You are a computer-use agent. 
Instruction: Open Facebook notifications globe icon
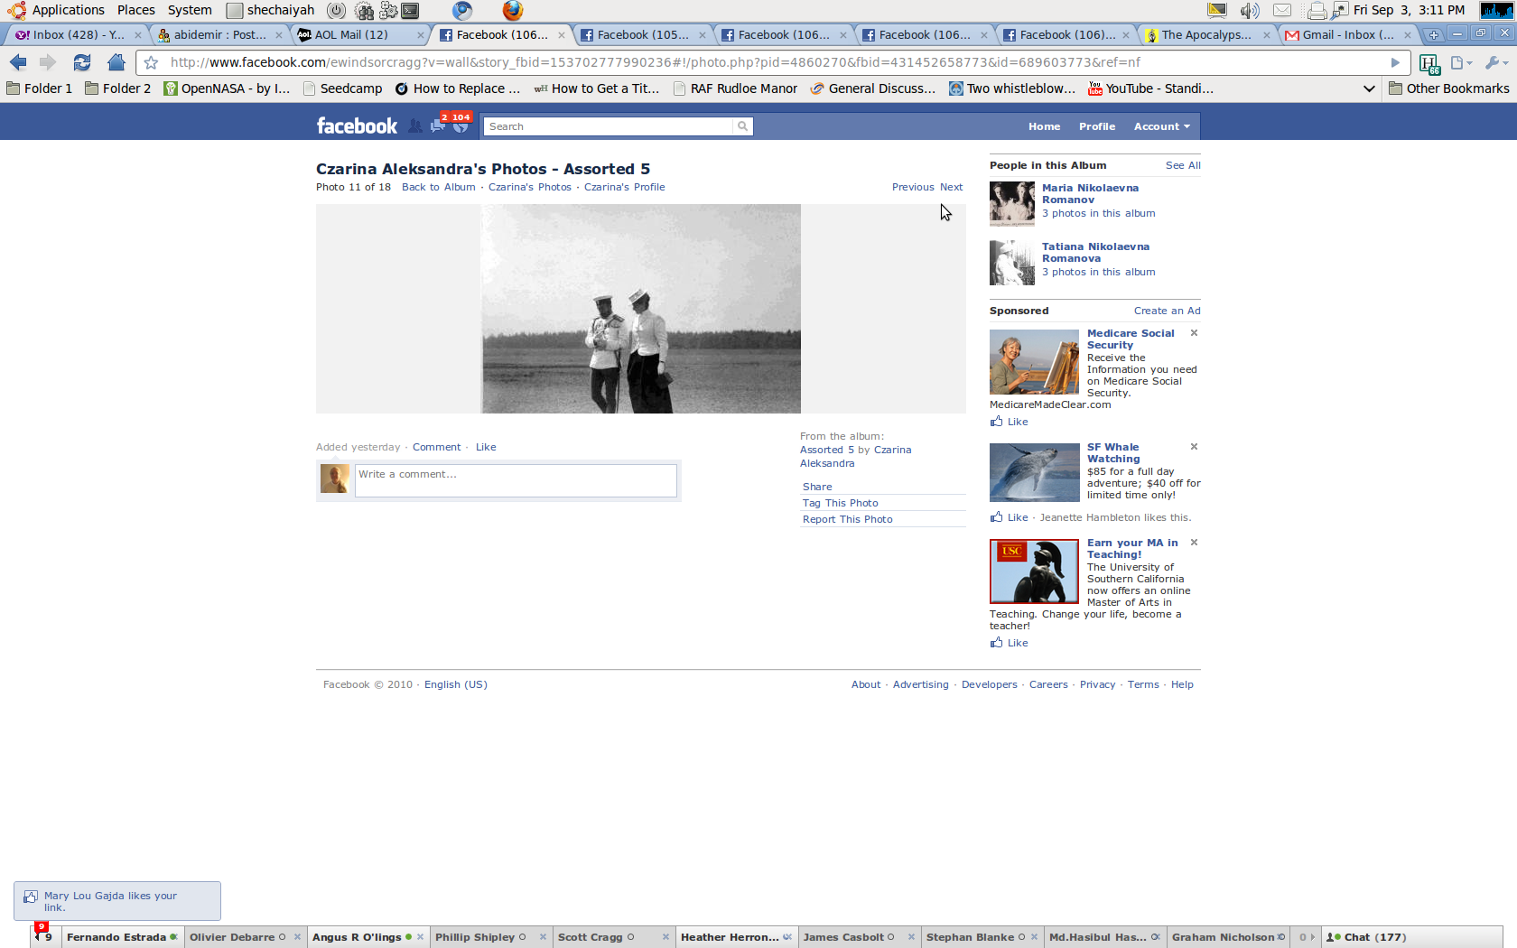click(x=461, y=126)
